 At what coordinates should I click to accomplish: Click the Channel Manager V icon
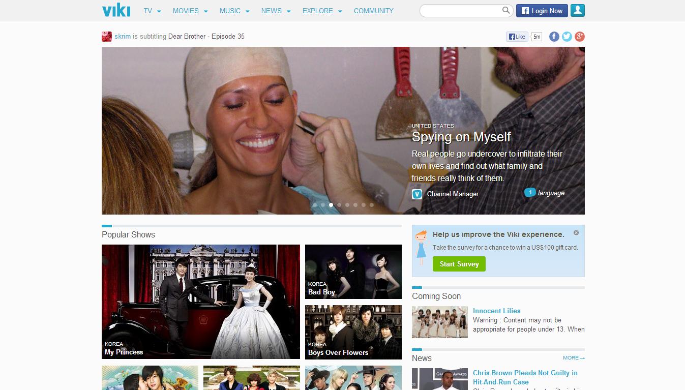tap(417, 194)
